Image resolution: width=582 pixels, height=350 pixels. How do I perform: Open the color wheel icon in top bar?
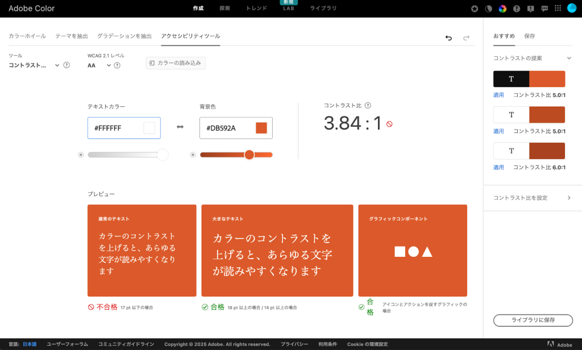pos(502,9)
